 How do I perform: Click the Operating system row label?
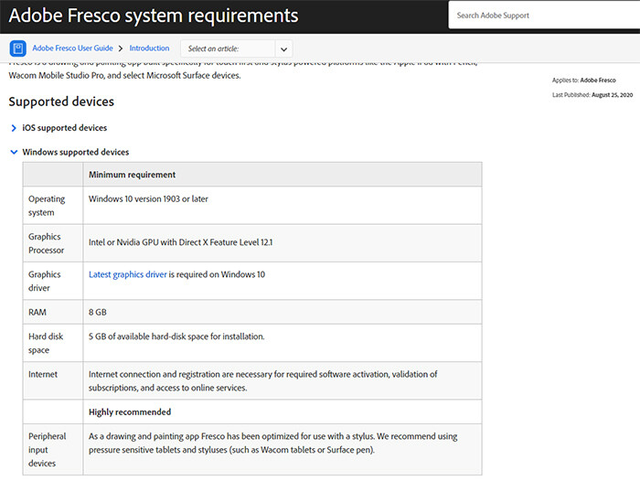[x=47, y=206]
